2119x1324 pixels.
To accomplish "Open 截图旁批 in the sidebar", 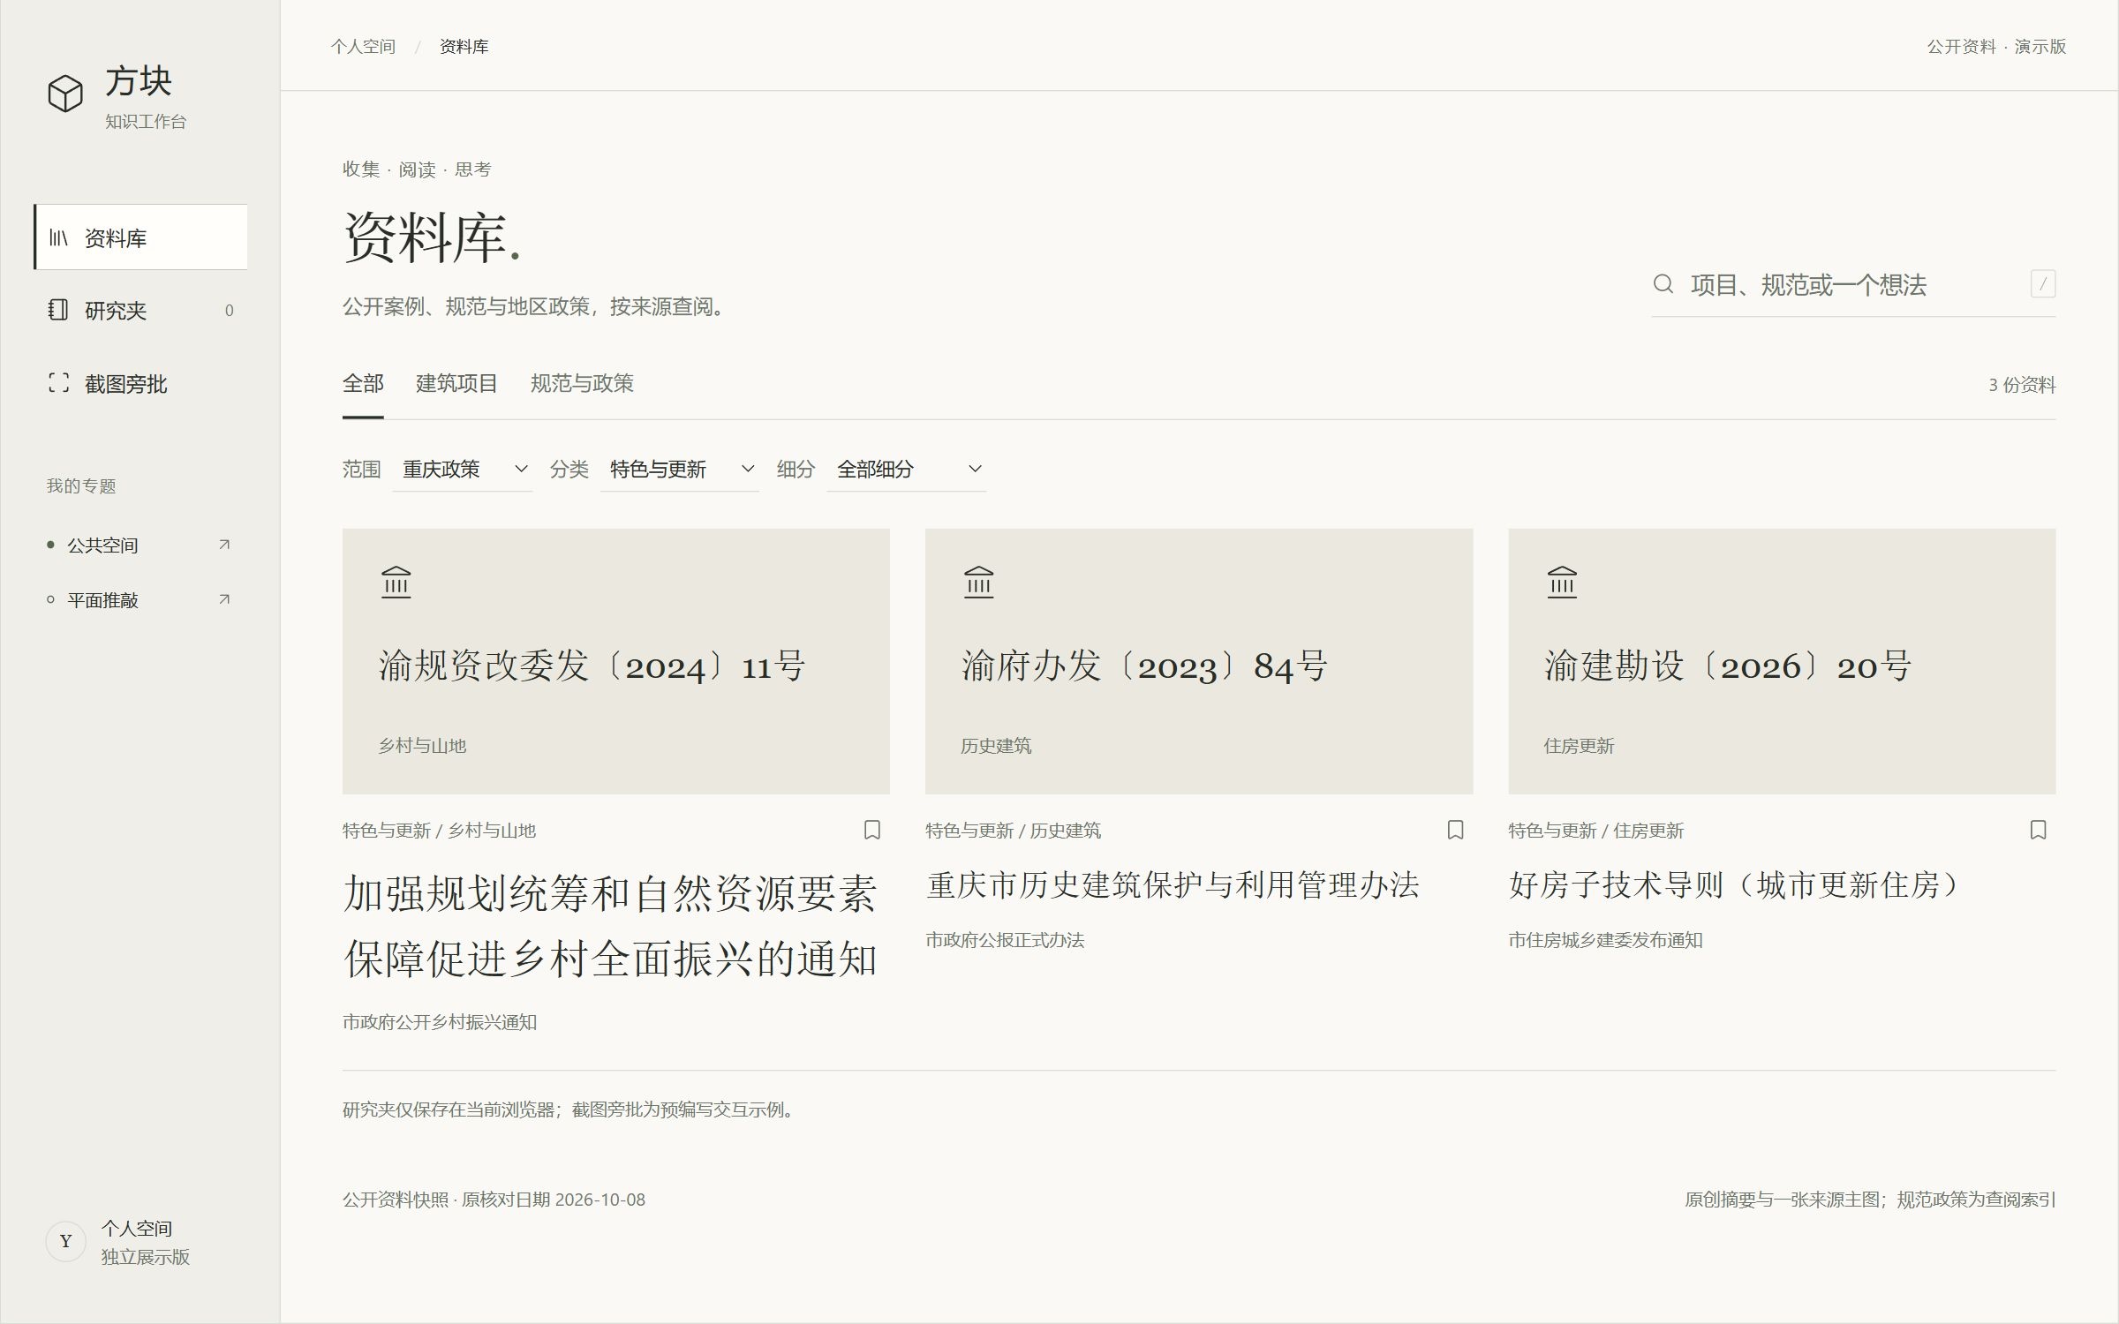I will tap(141, 383).
